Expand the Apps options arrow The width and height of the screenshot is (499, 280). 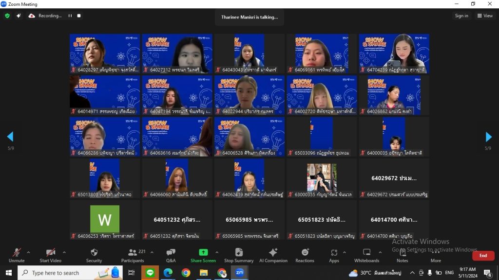pyautogui.click(x=345, y=252)
